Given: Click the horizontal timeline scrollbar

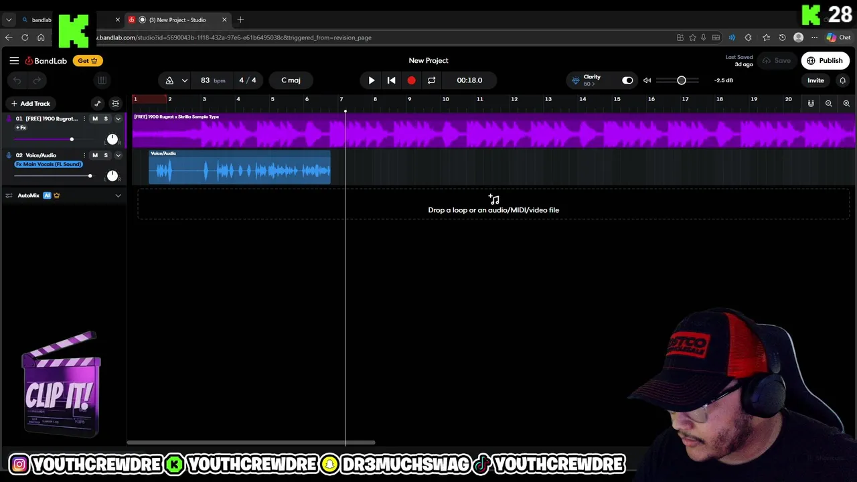Looking at the screenshot, I should pos(251,443).
